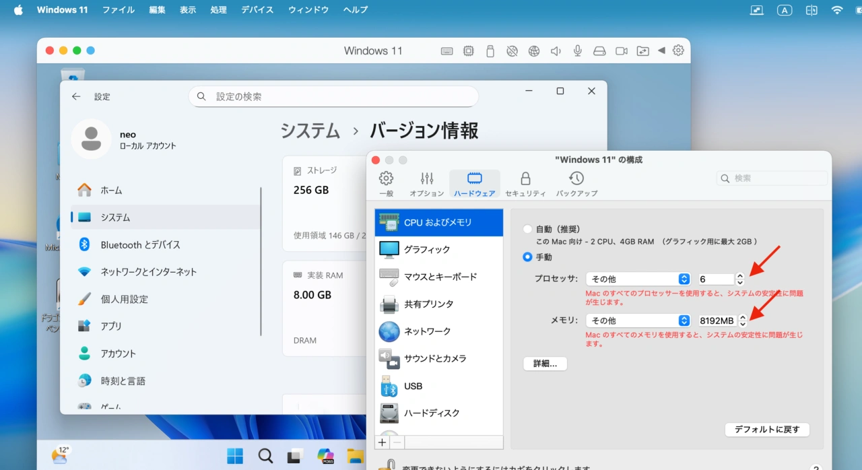Screen dimensions: 862x470
Task: Select the 自動（推奨） radio button
Action: 527,228
